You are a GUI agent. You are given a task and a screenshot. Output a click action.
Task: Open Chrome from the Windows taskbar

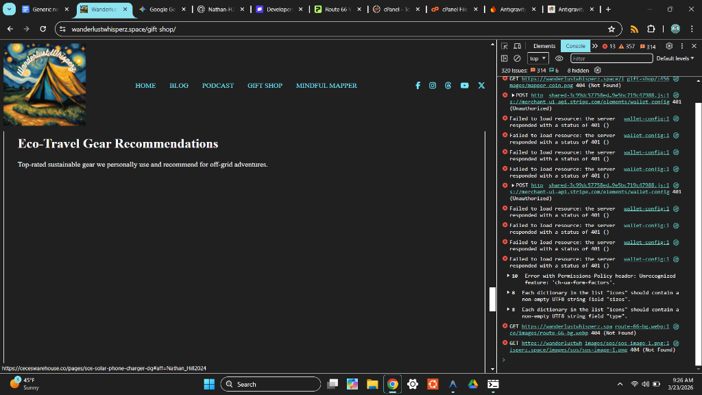tap(392, 384)
